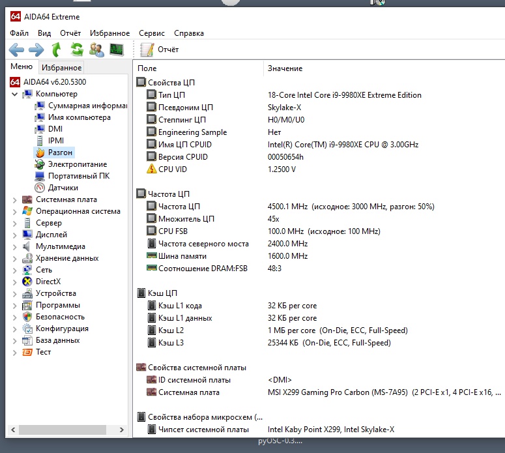This screenshot has width=505, height=453.
Task: Click the sidebar horizontal scrollbar thumb
Action: (x=63, y=430)
